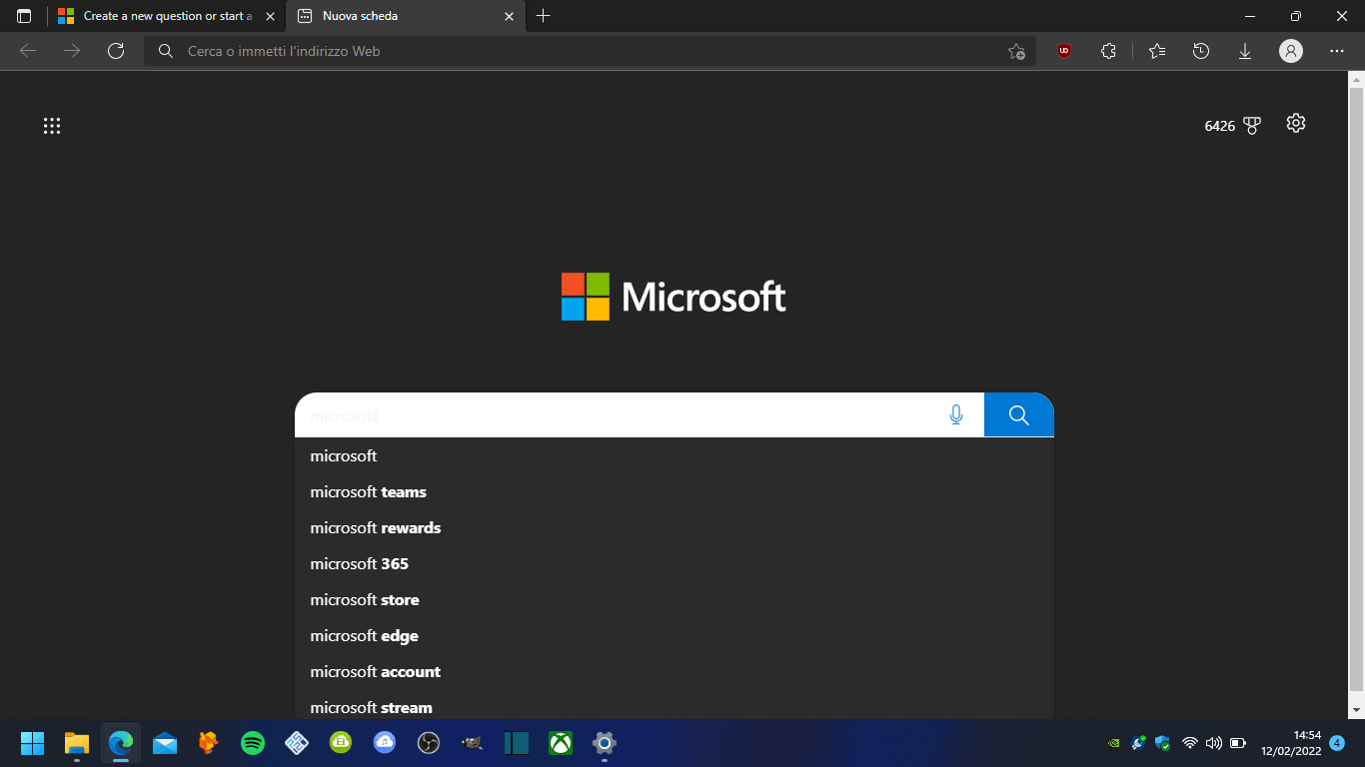Reload the current page
1365x767 pixels.
point(116,51)
